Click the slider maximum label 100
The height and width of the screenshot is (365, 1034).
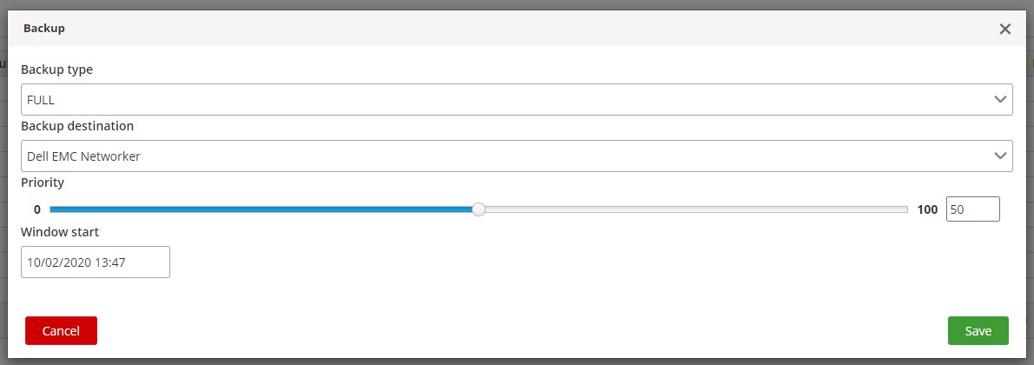click(927, 209)
